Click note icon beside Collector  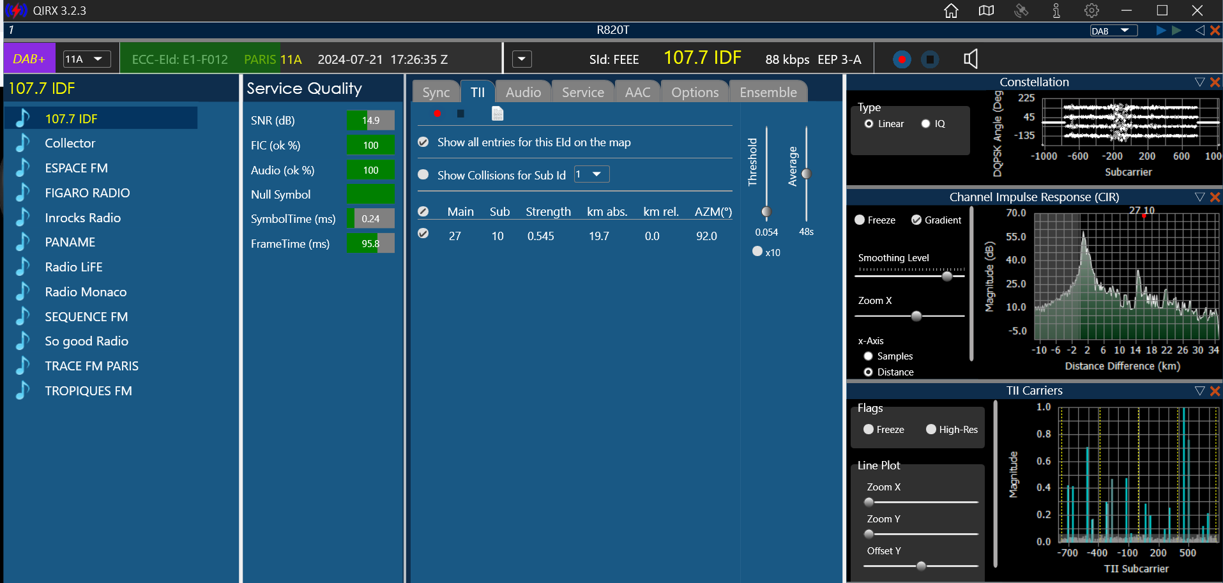(x=23, y=143)
